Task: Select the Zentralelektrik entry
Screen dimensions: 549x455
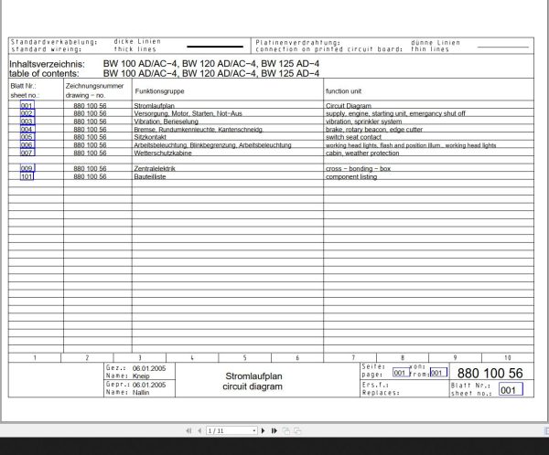Action: pyautogui.click(x=155, y=169)
